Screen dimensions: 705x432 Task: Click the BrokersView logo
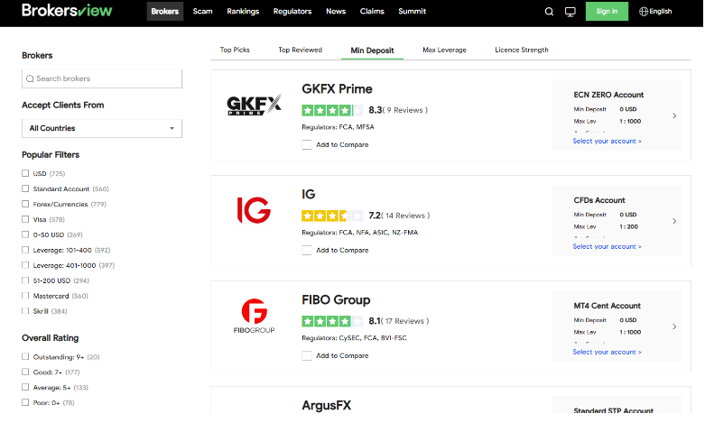(67, 10)
